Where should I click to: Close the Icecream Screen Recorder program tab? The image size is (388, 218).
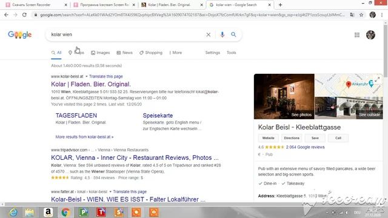pyautogui.click(x=133, y=5)
